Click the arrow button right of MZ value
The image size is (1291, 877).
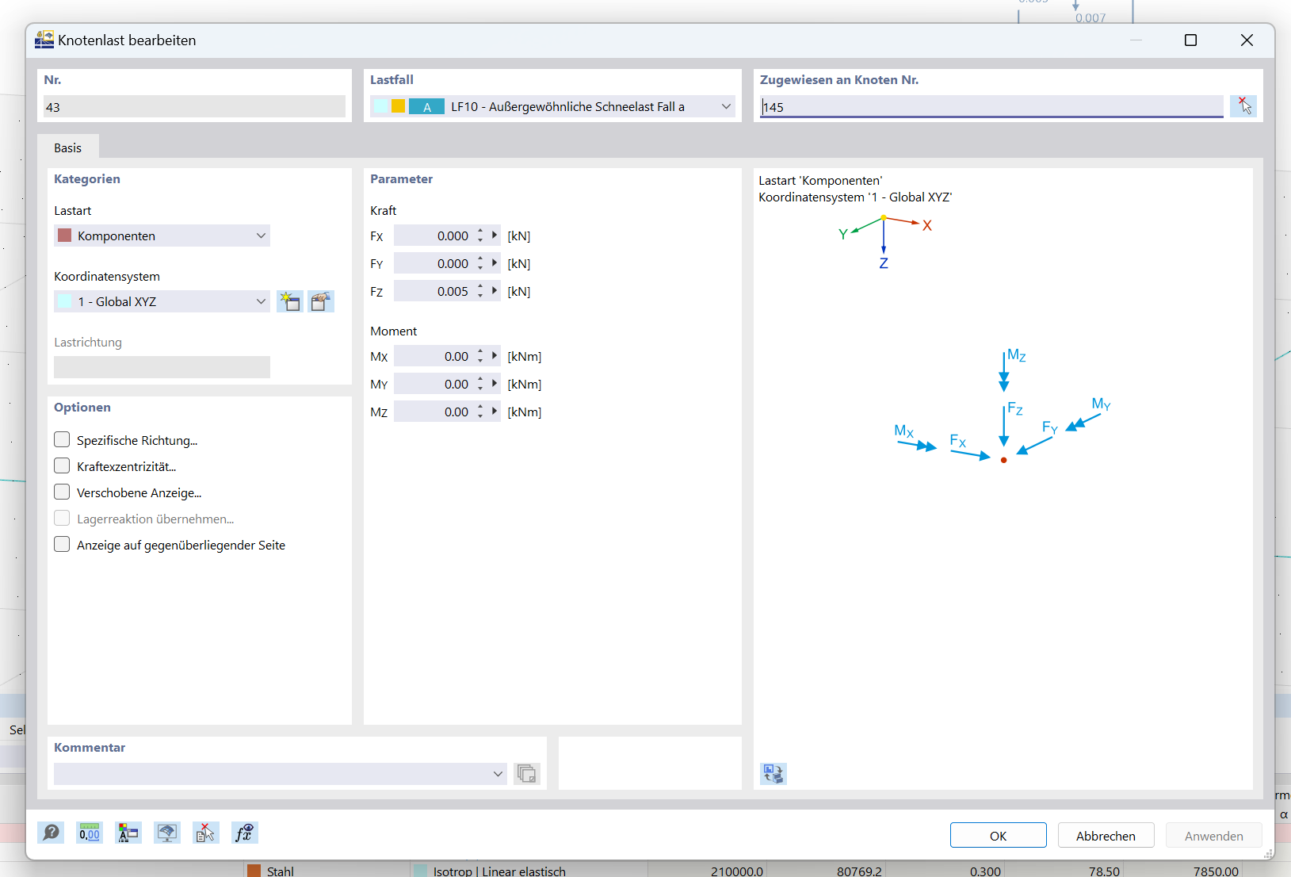pyautogui.click(x=495, y=412)
